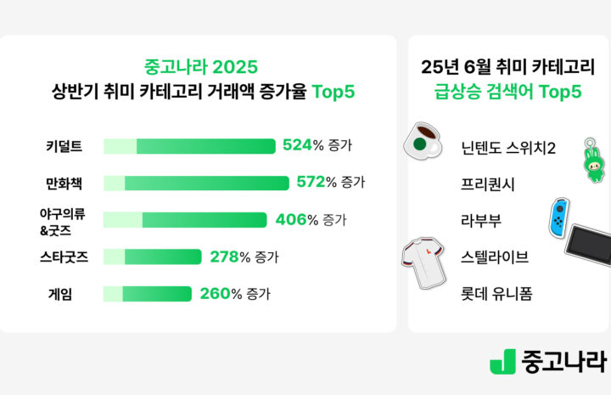Click the blue Joy-Con controller icon
Screen dimensions: 611x395
pyautogui.click(x=559, y=217)
